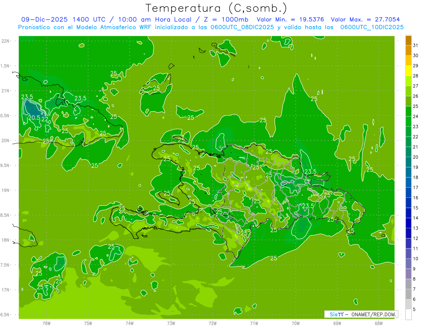425x328 pixels.
Task: Click the '20.5' contour label on the map
Action: pyautogui.click(x=34, y=118)
